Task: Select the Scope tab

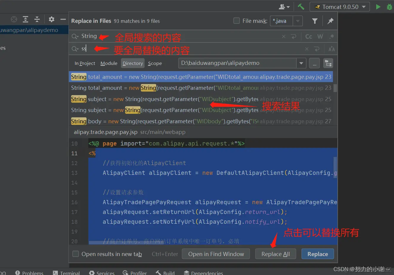Action: point(155,63)
